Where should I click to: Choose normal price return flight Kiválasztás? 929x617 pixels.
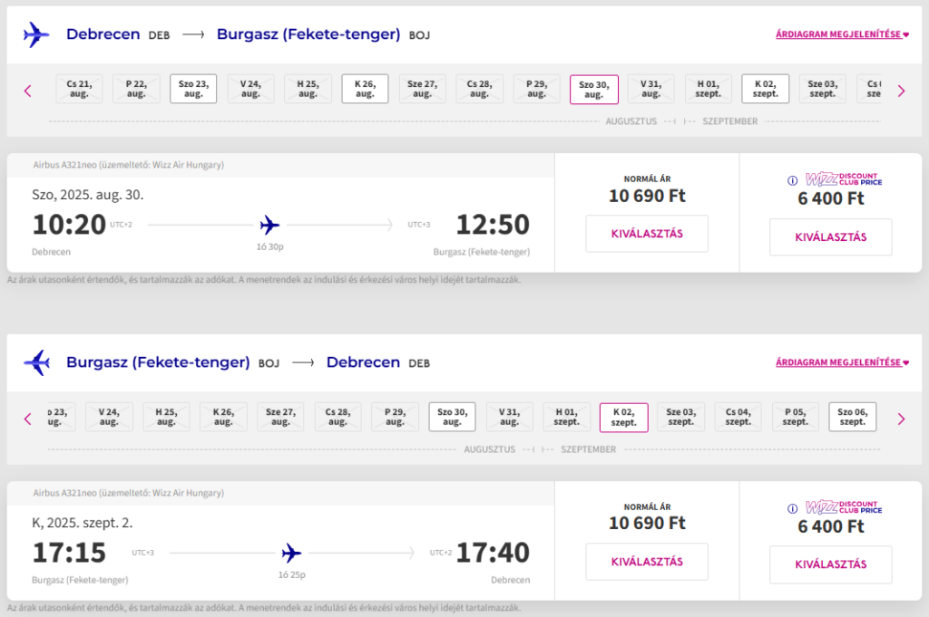(x=647, y=562)
